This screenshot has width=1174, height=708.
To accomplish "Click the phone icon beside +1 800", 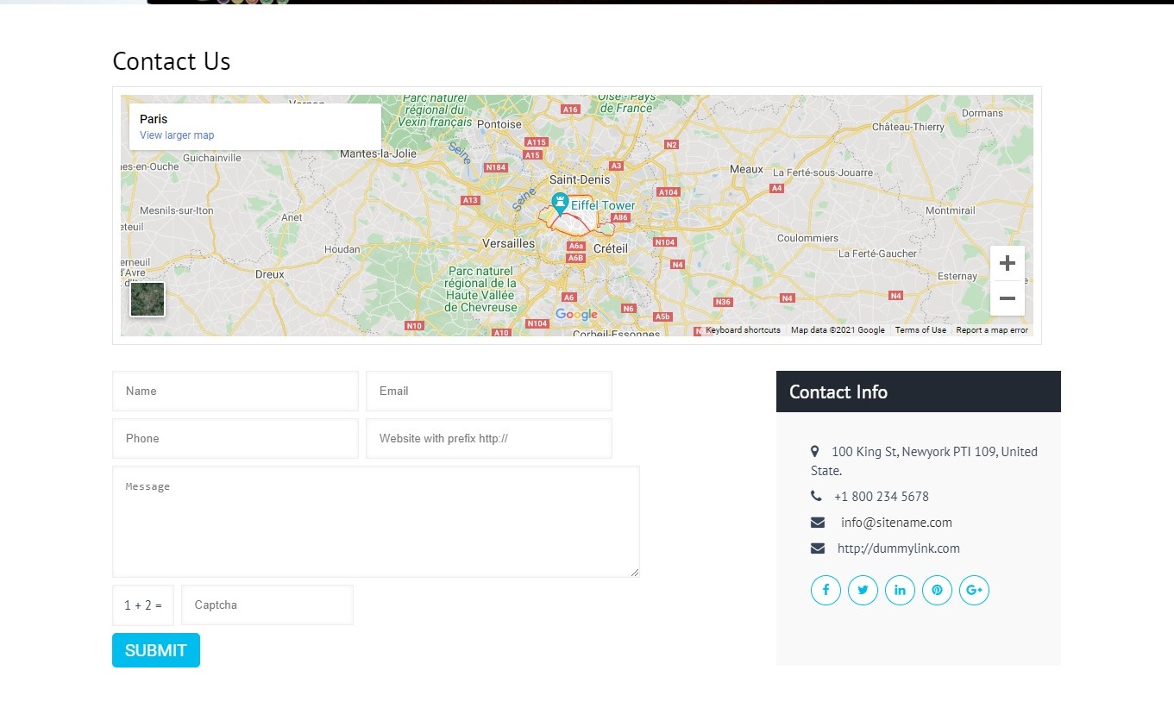I will click(x=816, y=496).
